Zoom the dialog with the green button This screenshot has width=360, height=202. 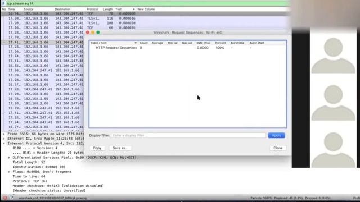tap(98, 33)
